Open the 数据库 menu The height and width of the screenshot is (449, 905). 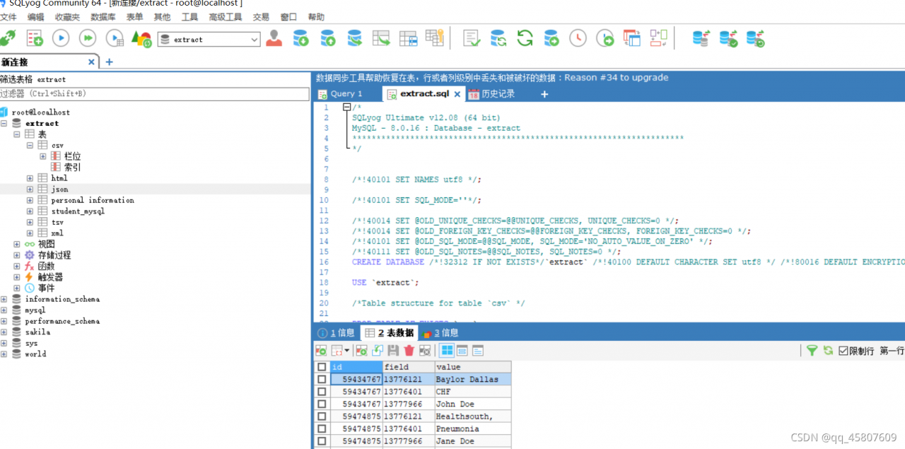103,17
